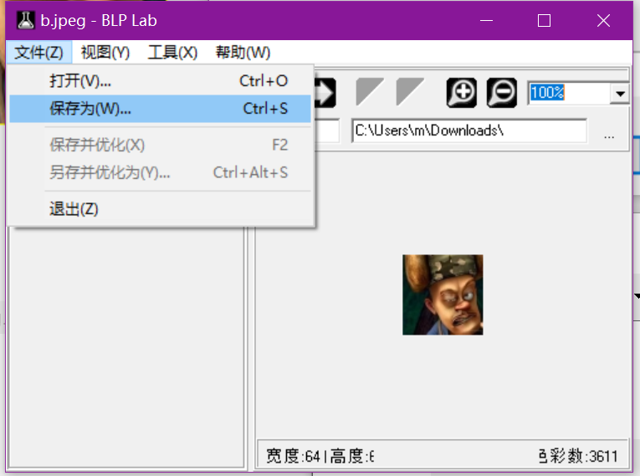Screen dimensions: 640x476
Task: Click gray triangle icon nearest the arrow button
Action: 370,92
